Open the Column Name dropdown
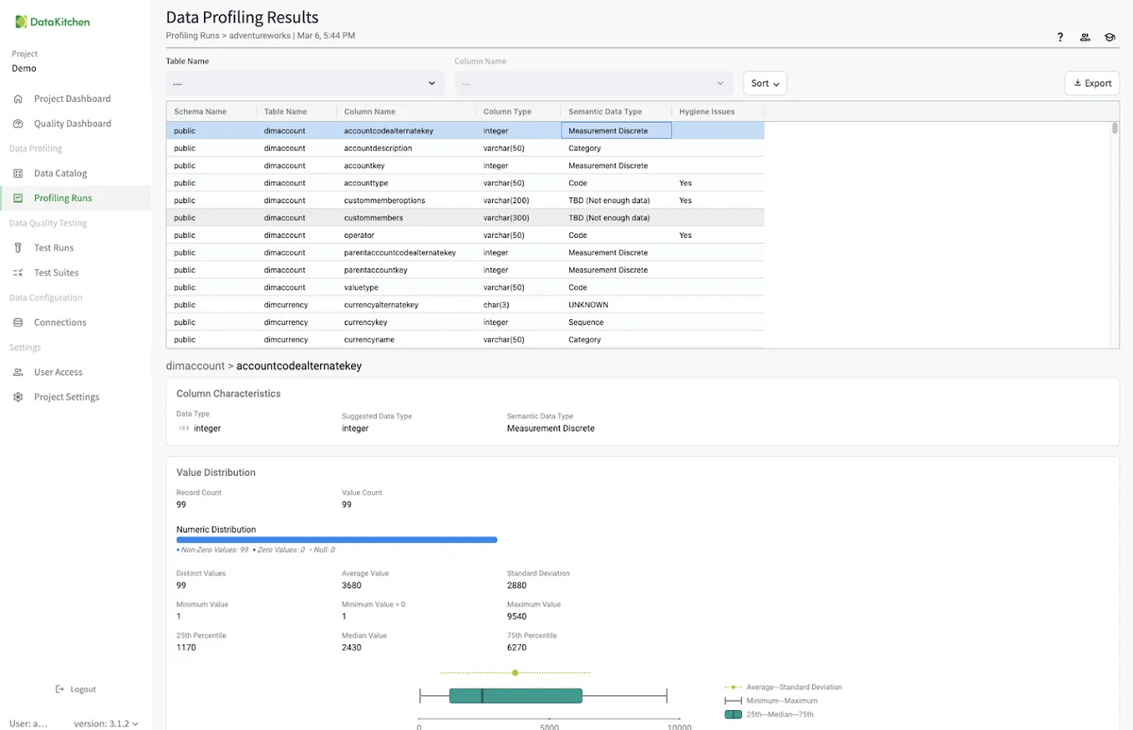Viewport: 1133px width, 730px height. 593,83
